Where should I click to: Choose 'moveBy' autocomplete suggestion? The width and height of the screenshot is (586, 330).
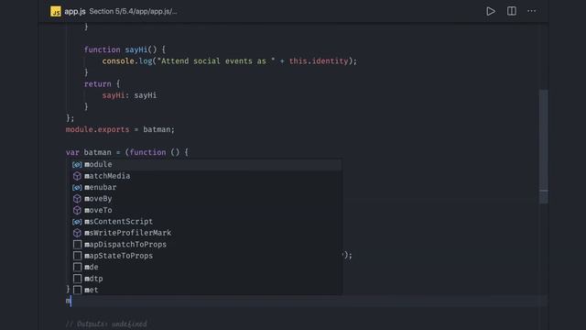tap(206, 199)
